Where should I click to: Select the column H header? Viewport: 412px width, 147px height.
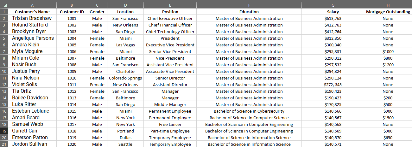pos(388,5)
